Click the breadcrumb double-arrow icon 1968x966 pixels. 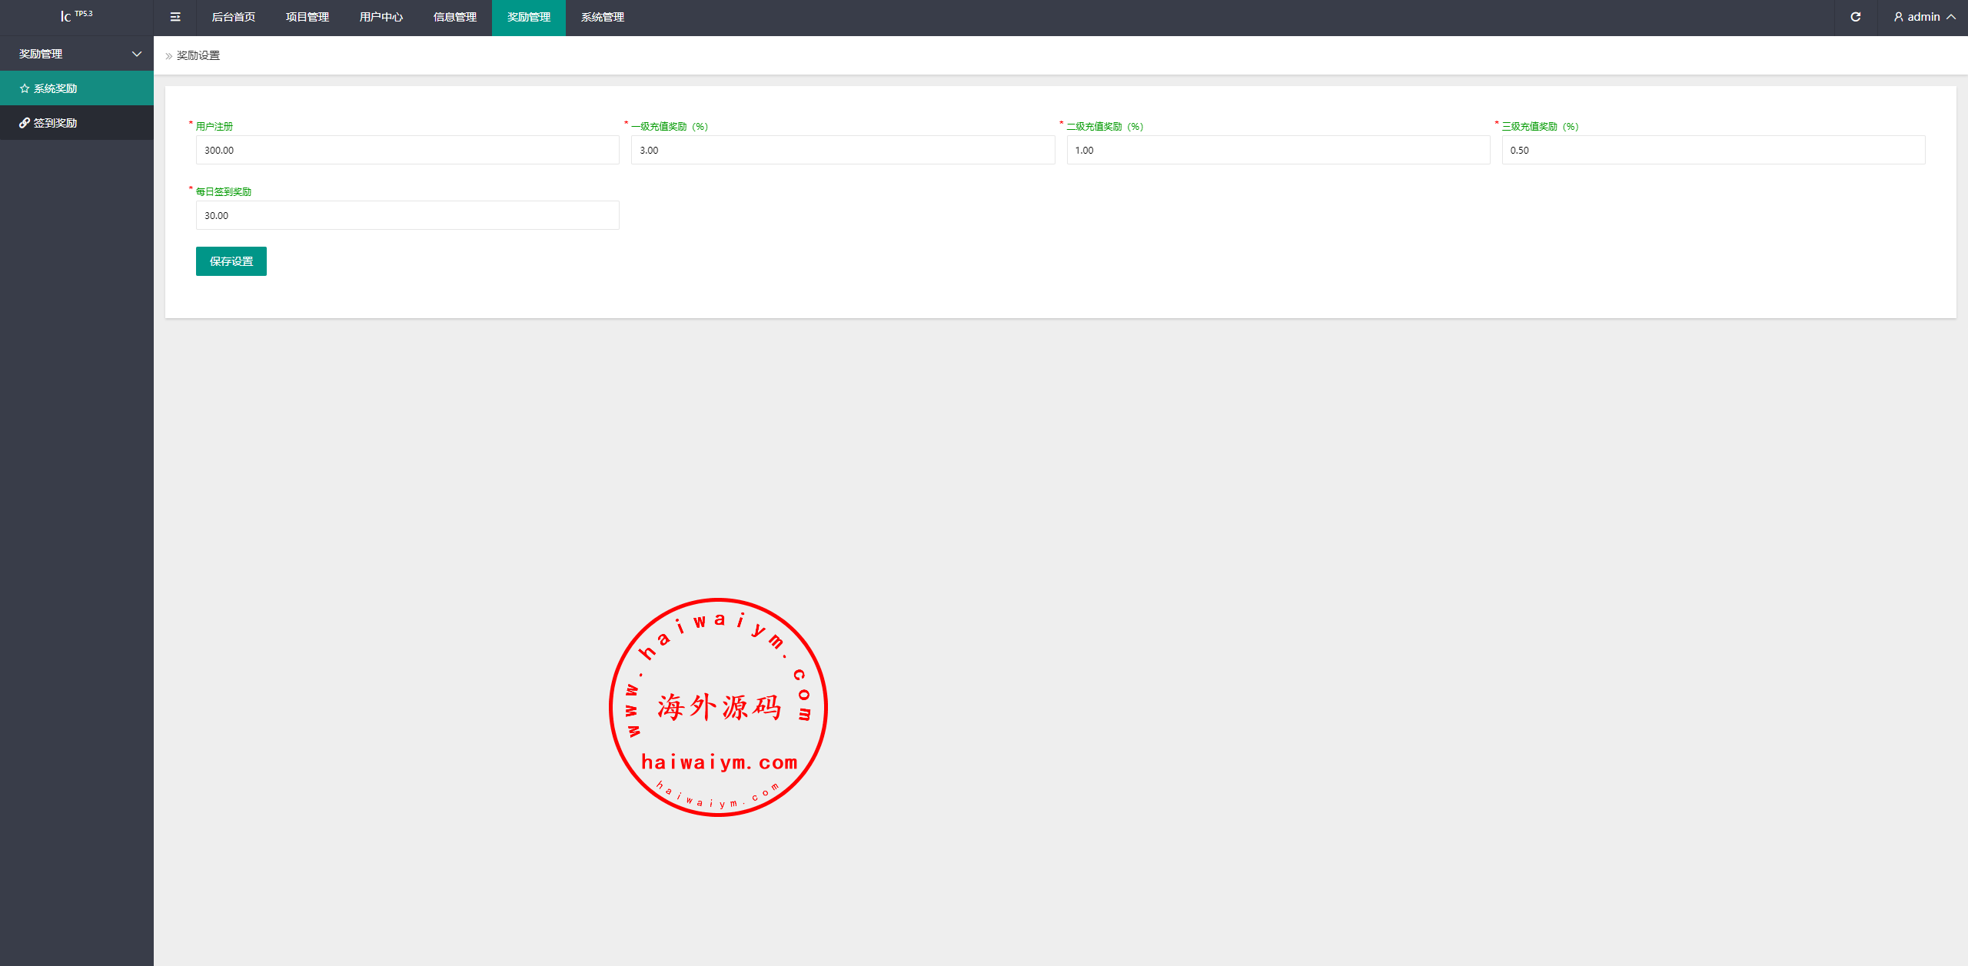[169, 56]
